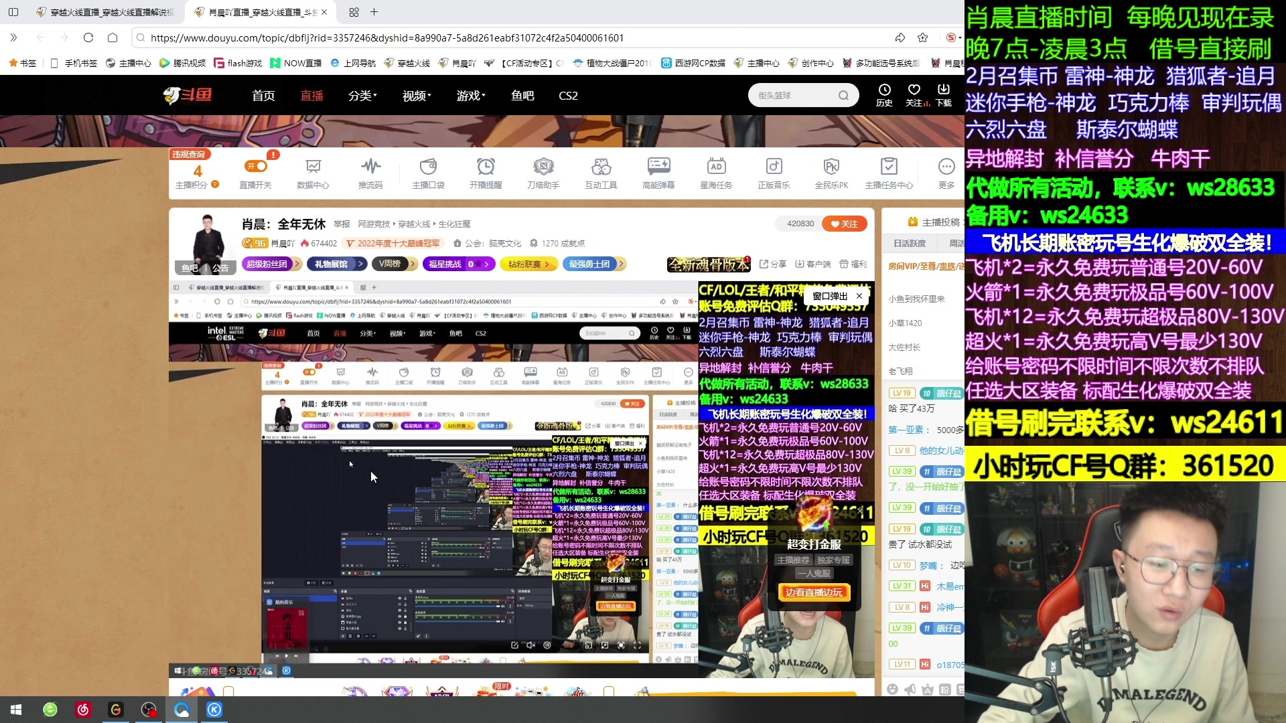Open the 福利 benefits link
1286x723 pixels.
click(x=853, y=264)
